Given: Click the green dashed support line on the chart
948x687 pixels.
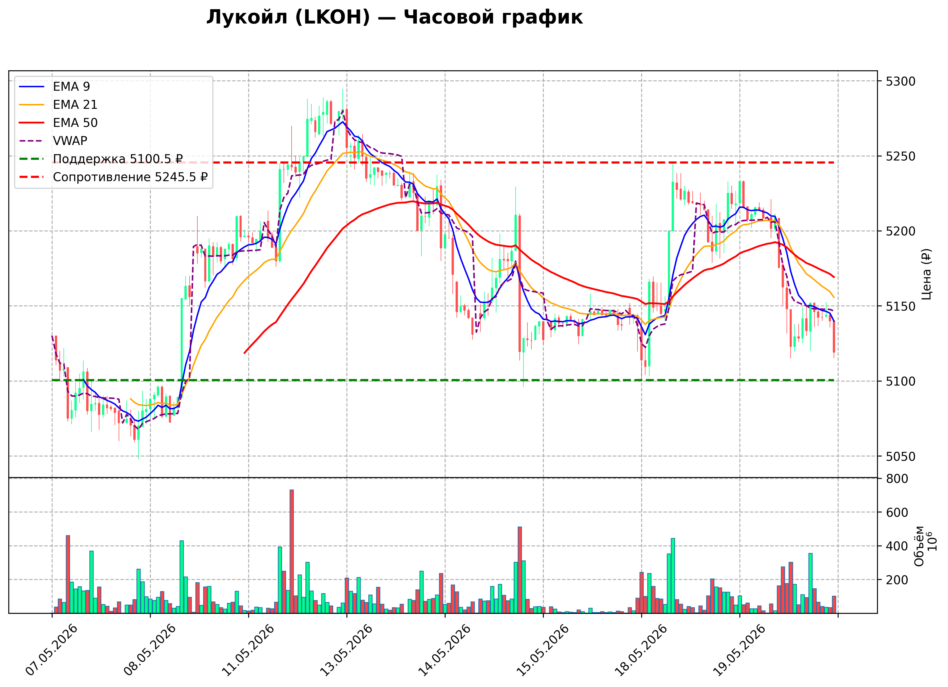Looking at the screenshot, I should 443,380.
